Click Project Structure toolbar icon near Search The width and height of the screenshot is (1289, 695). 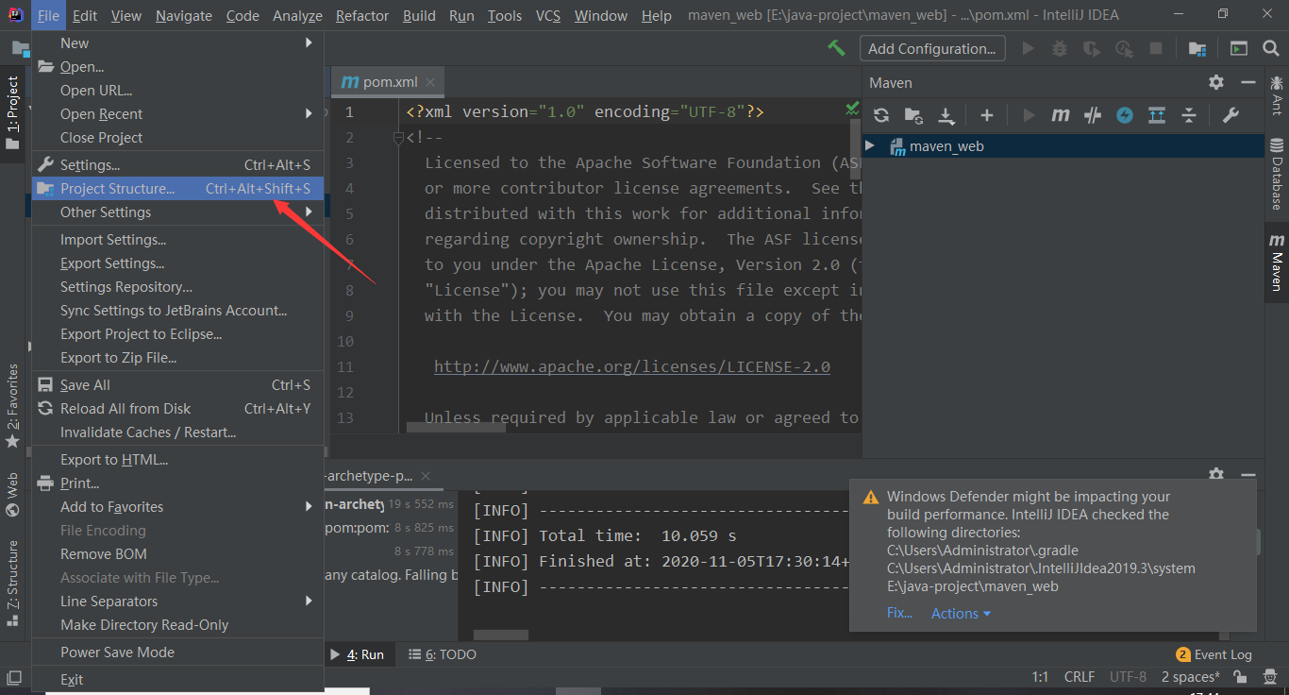(1197, 48)
